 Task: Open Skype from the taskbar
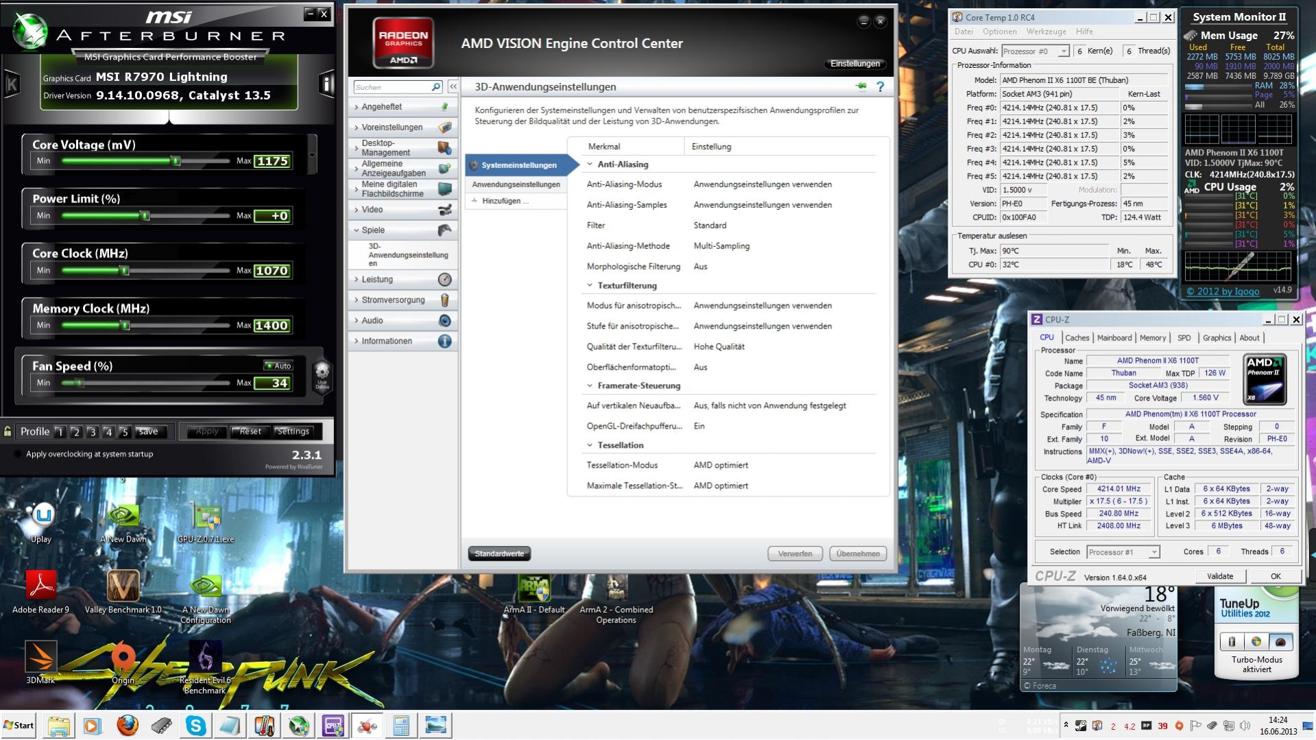coord(195,725)
